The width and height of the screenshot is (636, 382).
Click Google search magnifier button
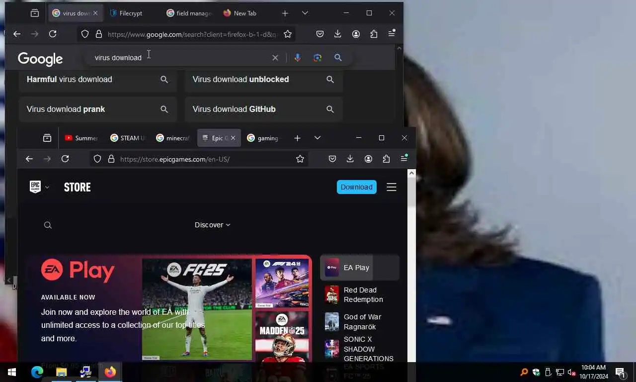pos(338,58)
